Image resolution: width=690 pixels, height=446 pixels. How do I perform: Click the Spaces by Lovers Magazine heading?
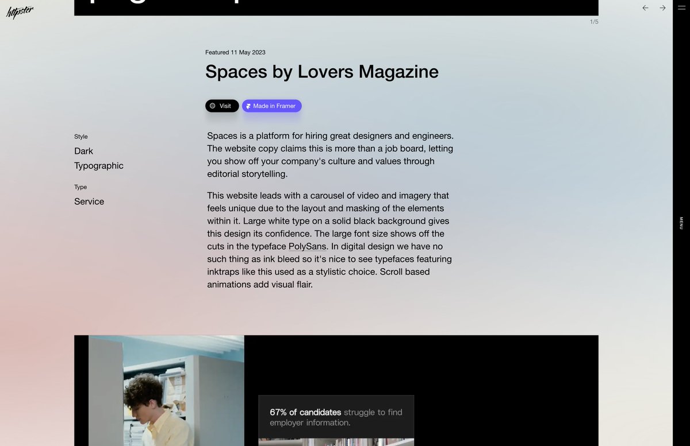[x=322, y=72]
